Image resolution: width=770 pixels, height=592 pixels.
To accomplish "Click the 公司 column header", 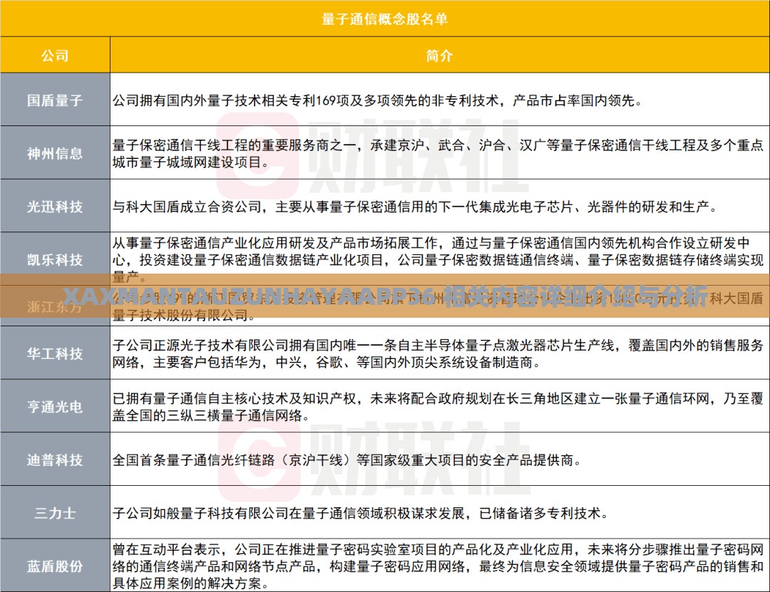I will tap(55, 55).
